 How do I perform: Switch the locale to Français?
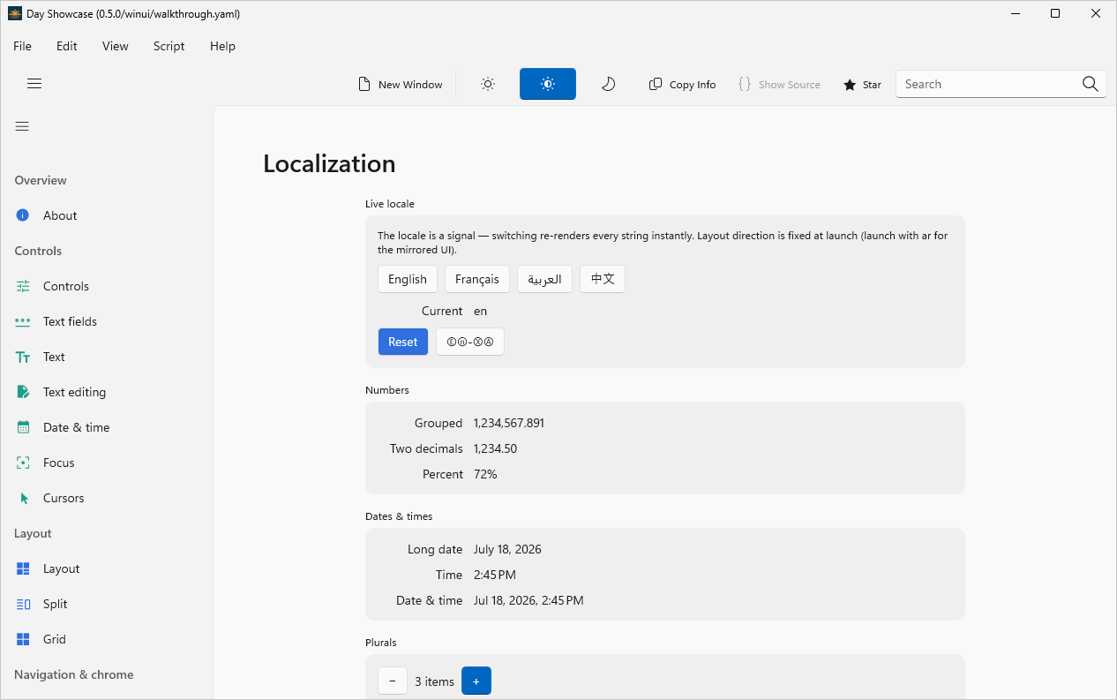477,279
